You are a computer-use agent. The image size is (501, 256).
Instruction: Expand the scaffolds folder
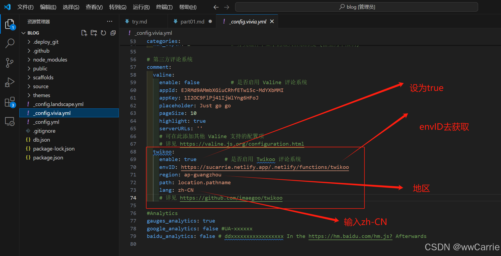coord(69,77)
